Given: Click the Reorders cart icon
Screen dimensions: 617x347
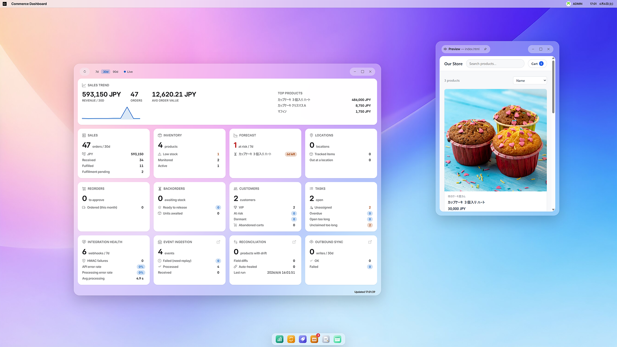Looking at the screenshot, I should pos(84,189).
